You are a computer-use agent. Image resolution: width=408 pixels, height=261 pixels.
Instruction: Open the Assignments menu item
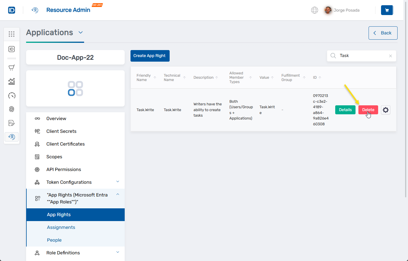(x=61, y=227)
